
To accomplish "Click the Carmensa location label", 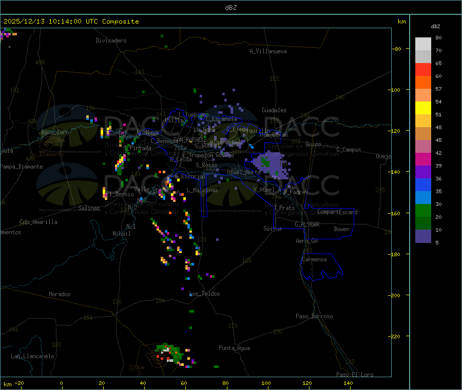I will (x=314, y=259).
